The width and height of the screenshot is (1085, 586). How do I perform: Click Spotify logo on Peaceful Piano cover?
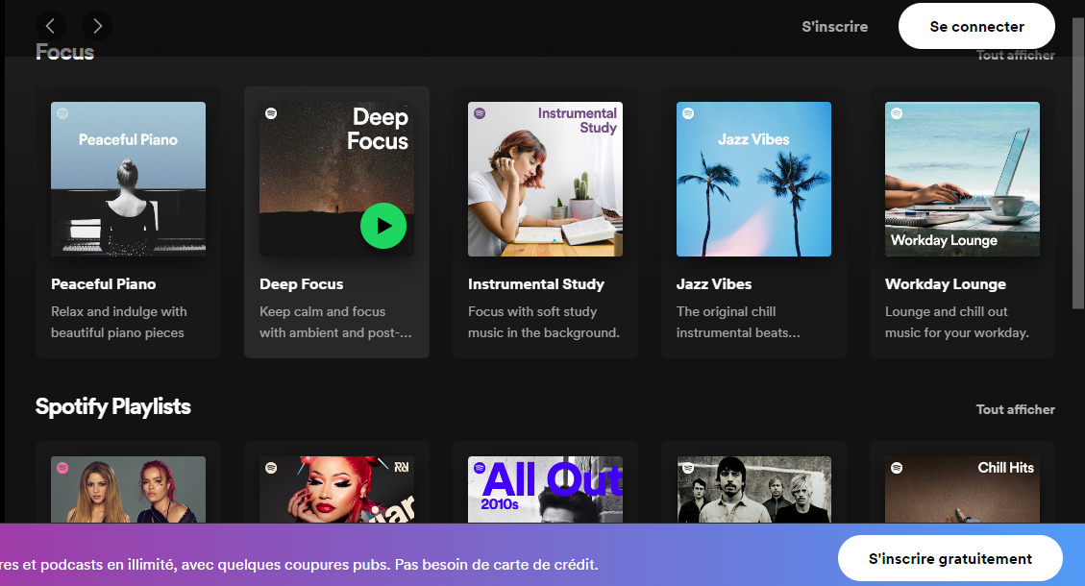63,113
